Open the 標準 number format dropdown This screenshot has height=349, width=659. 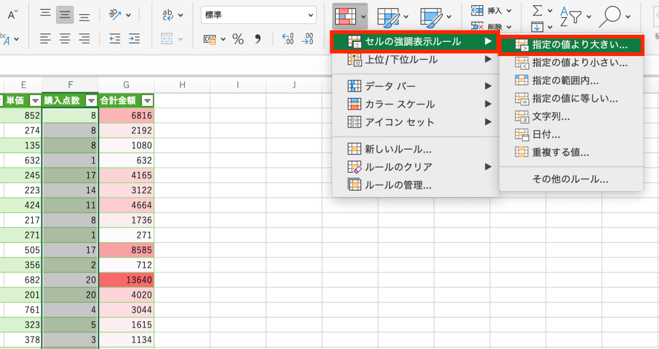tap(259, 14)
